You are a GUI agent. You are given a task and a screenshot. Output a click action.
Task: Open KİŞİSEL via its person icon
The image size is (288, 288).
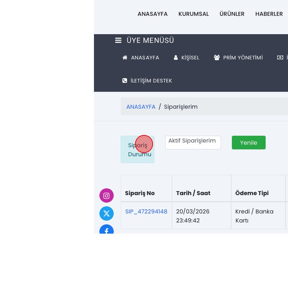tap(176, 58)
